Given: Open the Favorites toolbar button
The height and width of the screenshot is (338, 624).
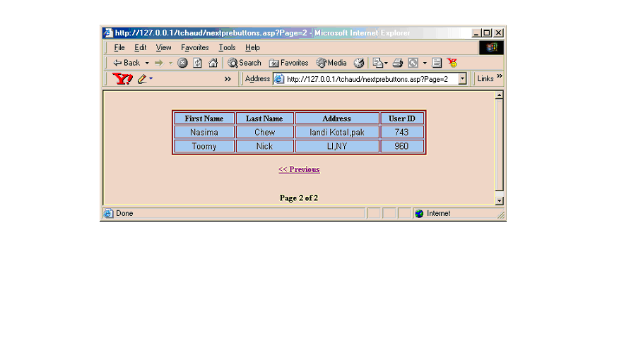Looking at the screenshot, I should coord(288,63).
